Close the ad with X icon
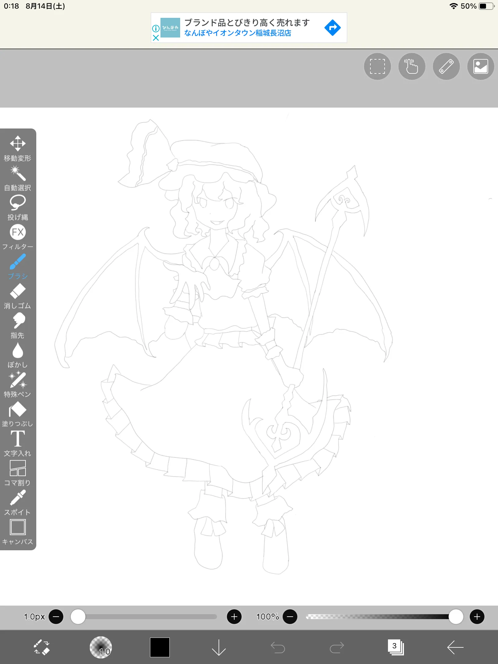 pyautogui.click(x=156, y=38)
